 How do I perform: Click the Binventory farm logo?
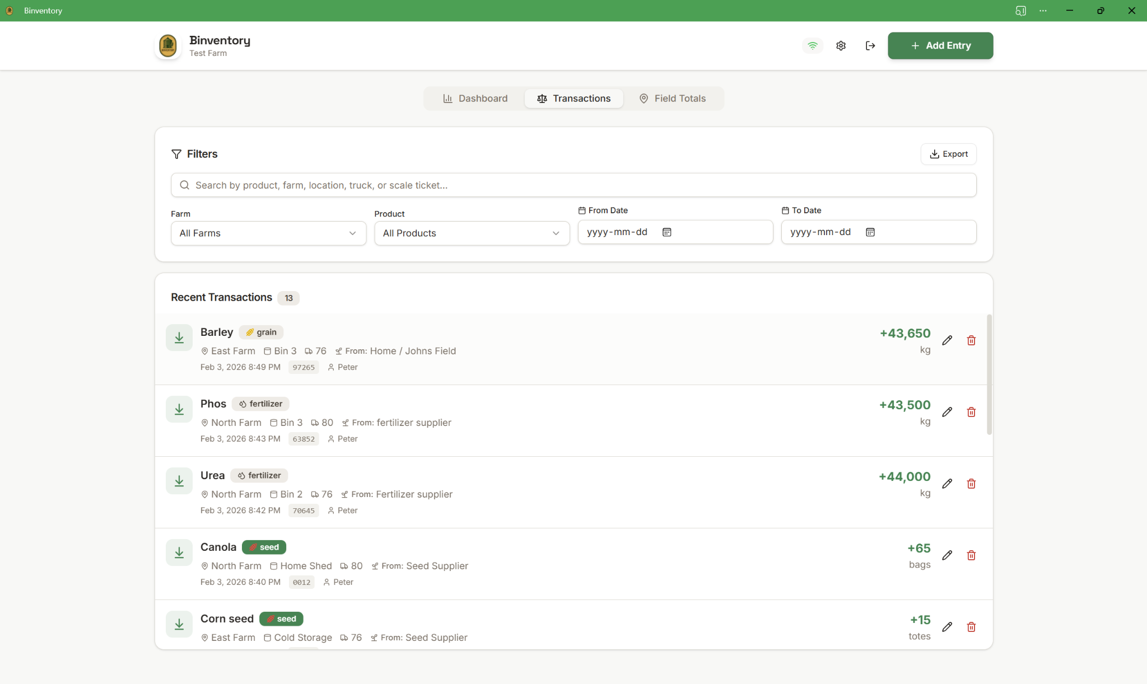click(168, 45)
